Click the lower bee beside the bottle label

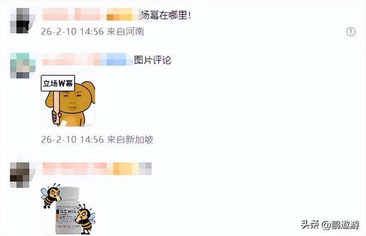(85, 219)
